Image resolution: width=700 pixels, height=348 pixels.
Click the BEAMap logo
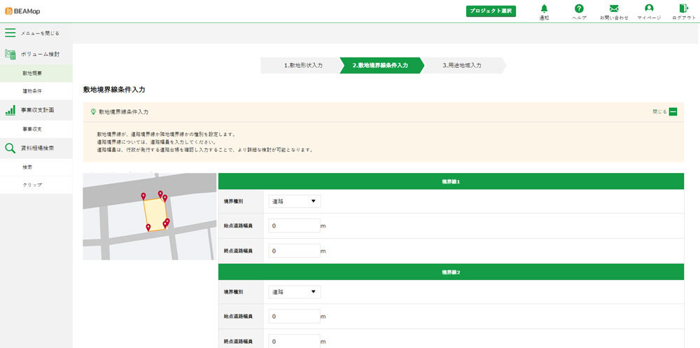click(x=21, y=11)
